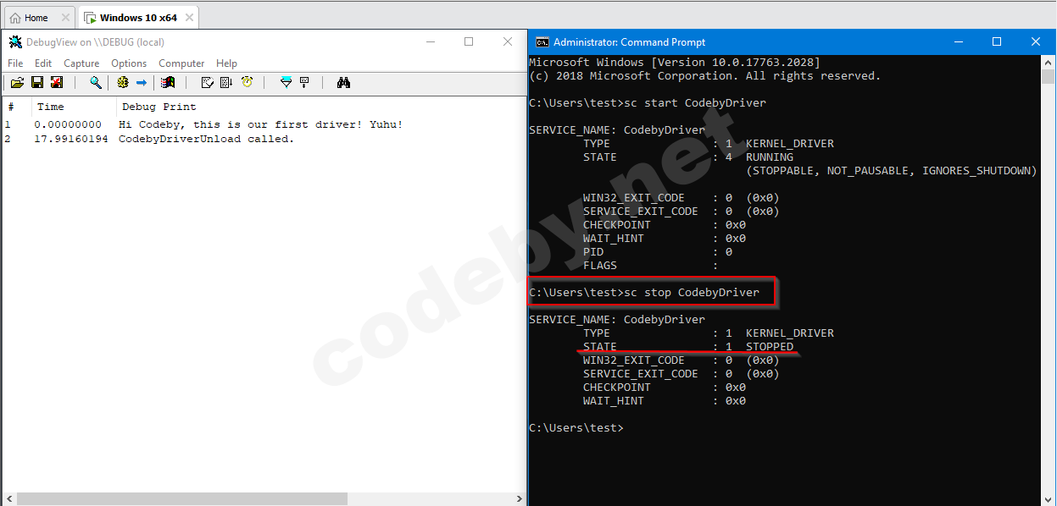Click the final C:\Users\test> prompt

[x=576, y=427]
